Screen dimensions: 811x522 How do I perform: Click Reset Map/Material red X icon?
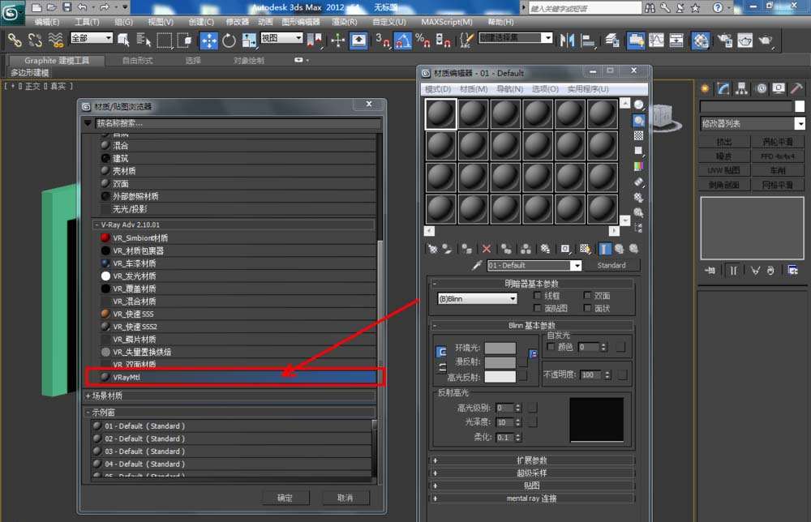(486, 249)
